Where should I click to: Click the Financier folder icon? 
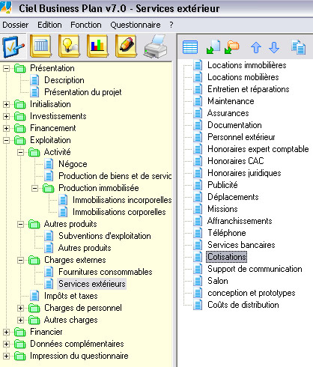click(20, 332)
